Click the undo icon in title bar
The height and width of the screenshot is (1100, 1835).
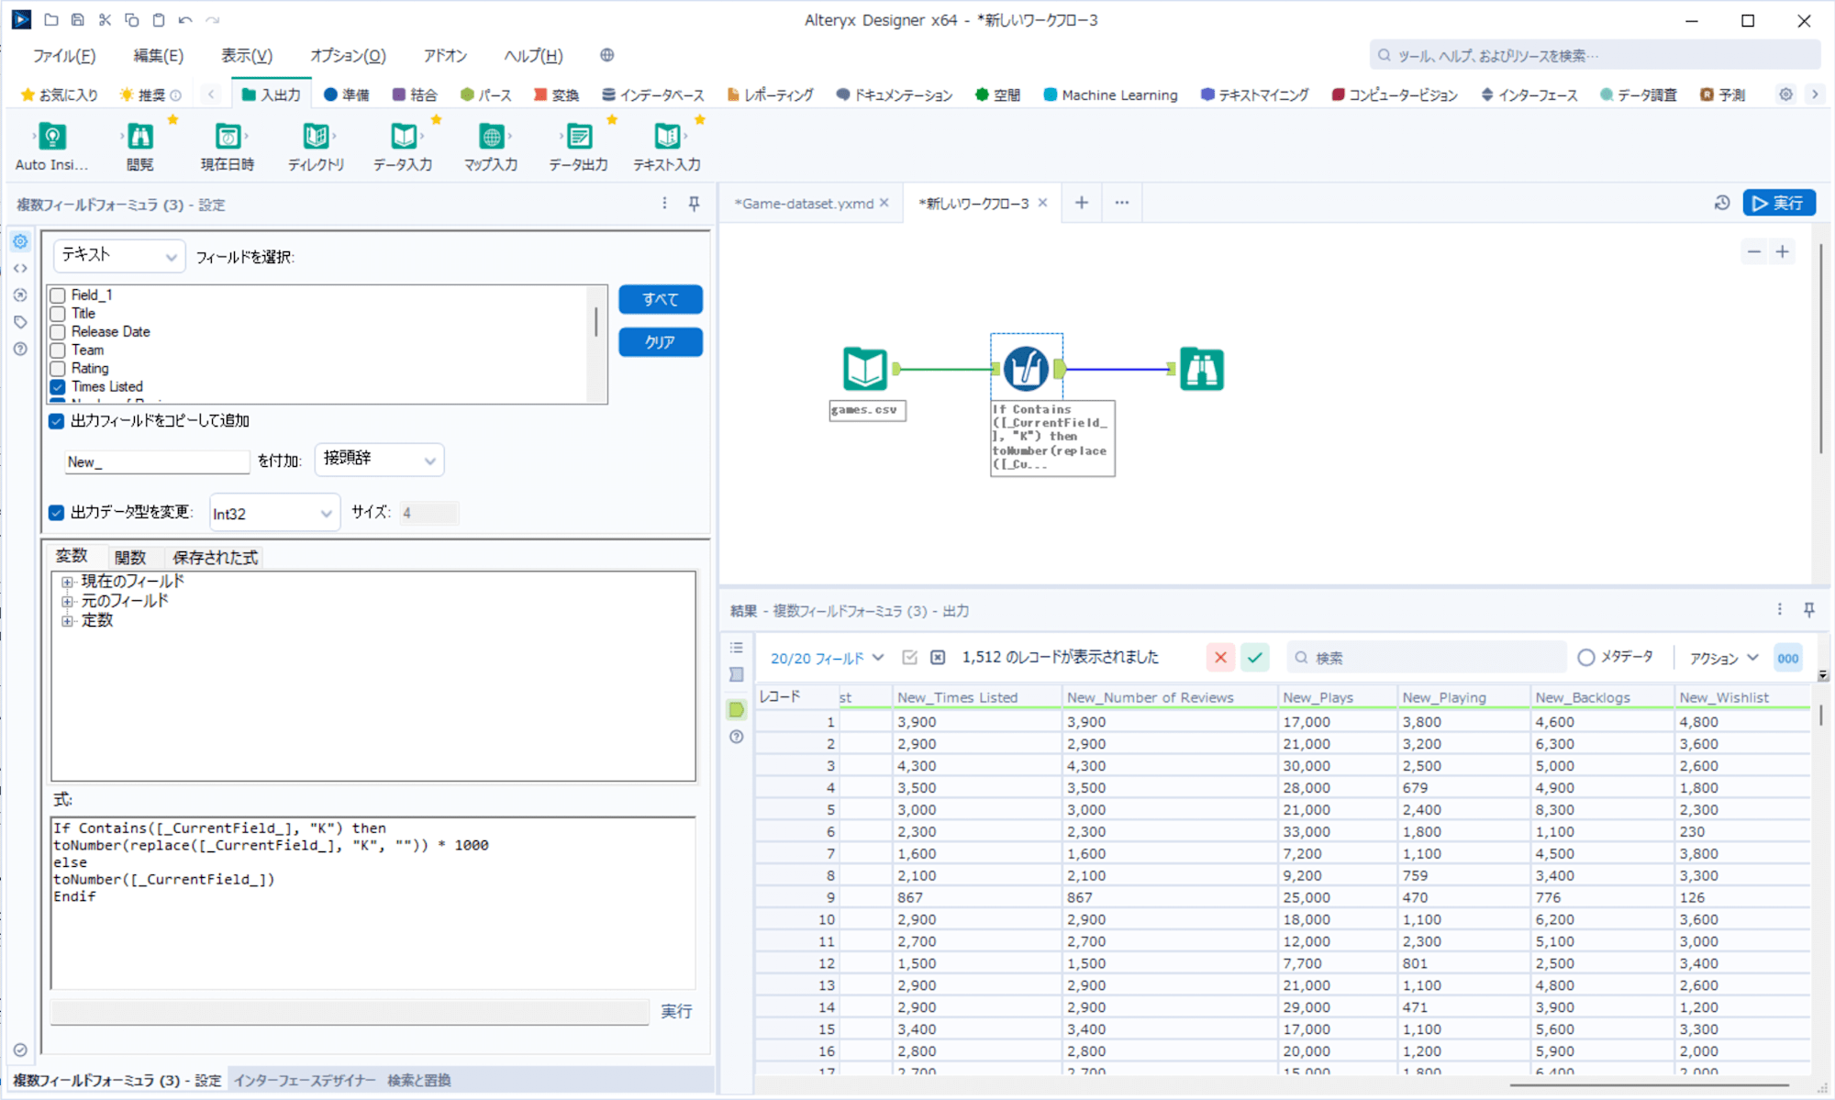[185, 19]
